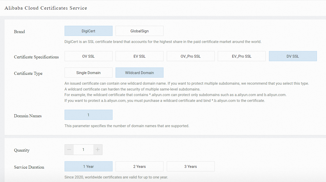Click the quantity number field
Screen dimensions: 326x182
(83, 150)
